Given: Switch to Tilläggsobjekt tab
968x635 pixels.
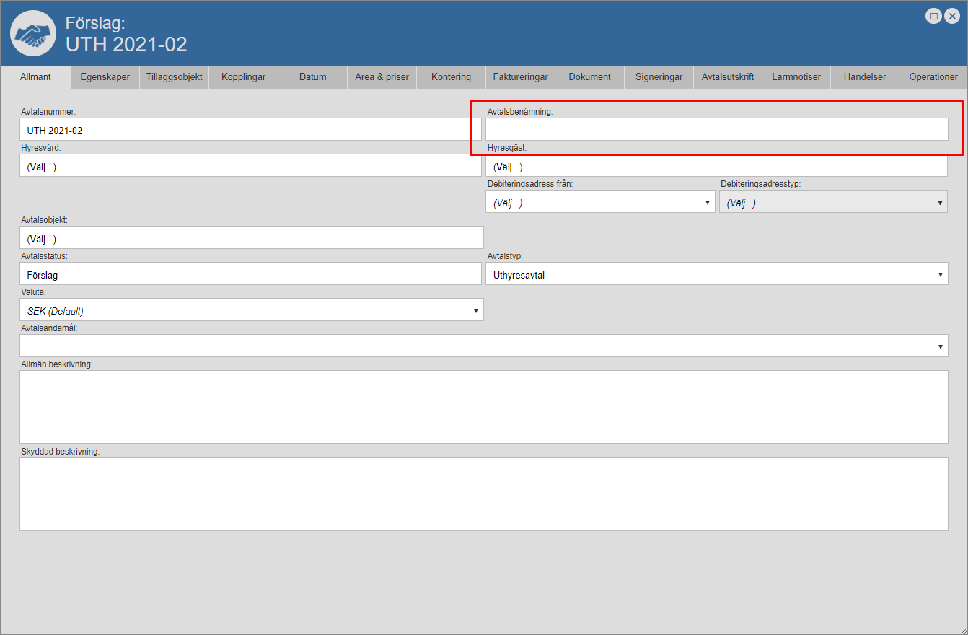Looking at the screenshot, I should click(174, 76).
